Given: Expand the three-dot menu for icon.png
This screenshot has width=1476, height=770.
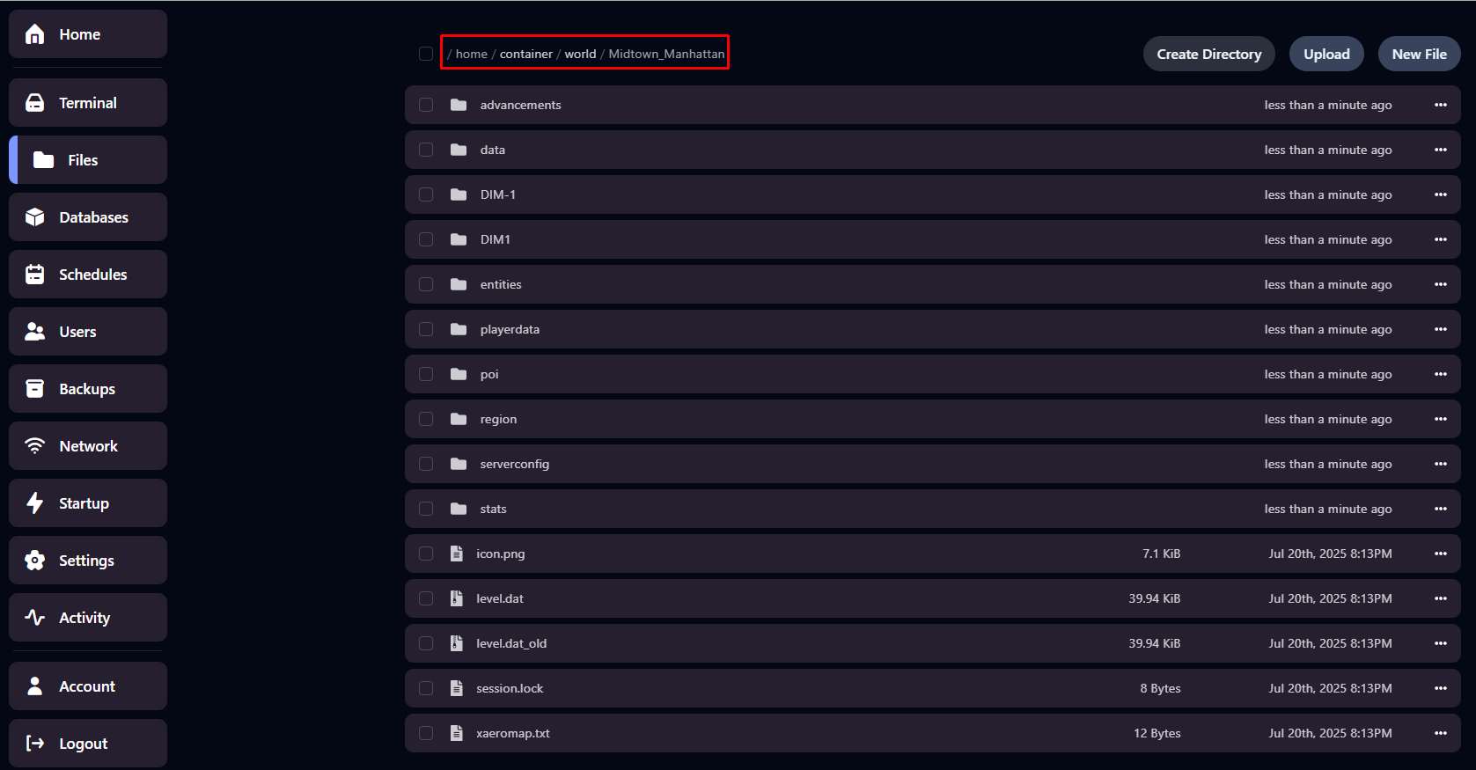Looking at the screenshot, I should [1441, 554].
